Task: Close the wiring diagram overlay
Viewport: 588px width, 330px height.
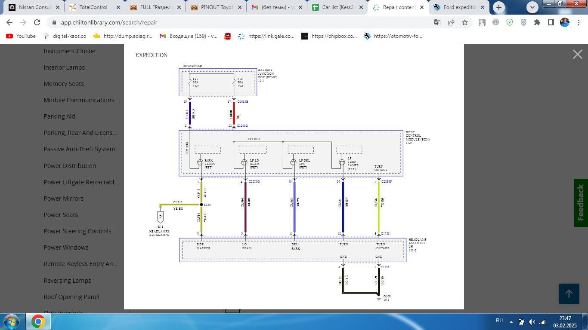Action: coord(577,54)
